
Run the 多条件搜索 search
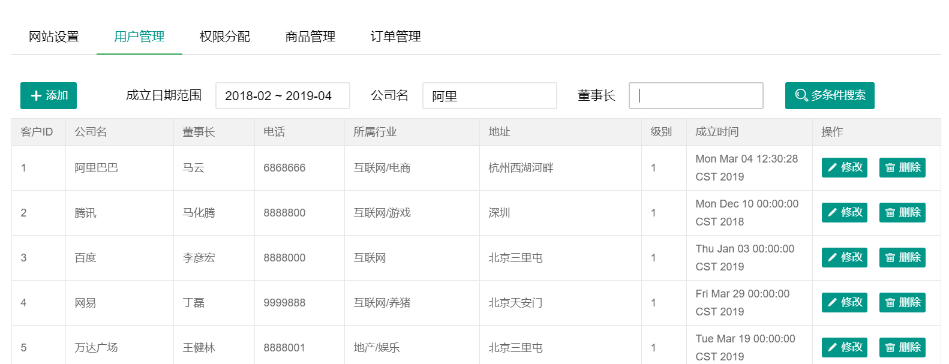(830, 95)
